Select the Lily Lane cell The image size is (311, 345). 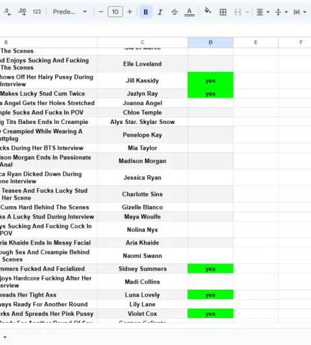click(x=143, y=304)
